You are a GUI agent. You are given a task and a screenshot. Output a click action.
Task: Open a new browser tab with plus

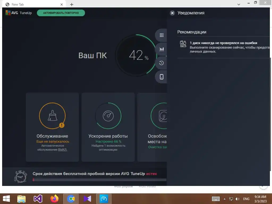click(72, 5)
